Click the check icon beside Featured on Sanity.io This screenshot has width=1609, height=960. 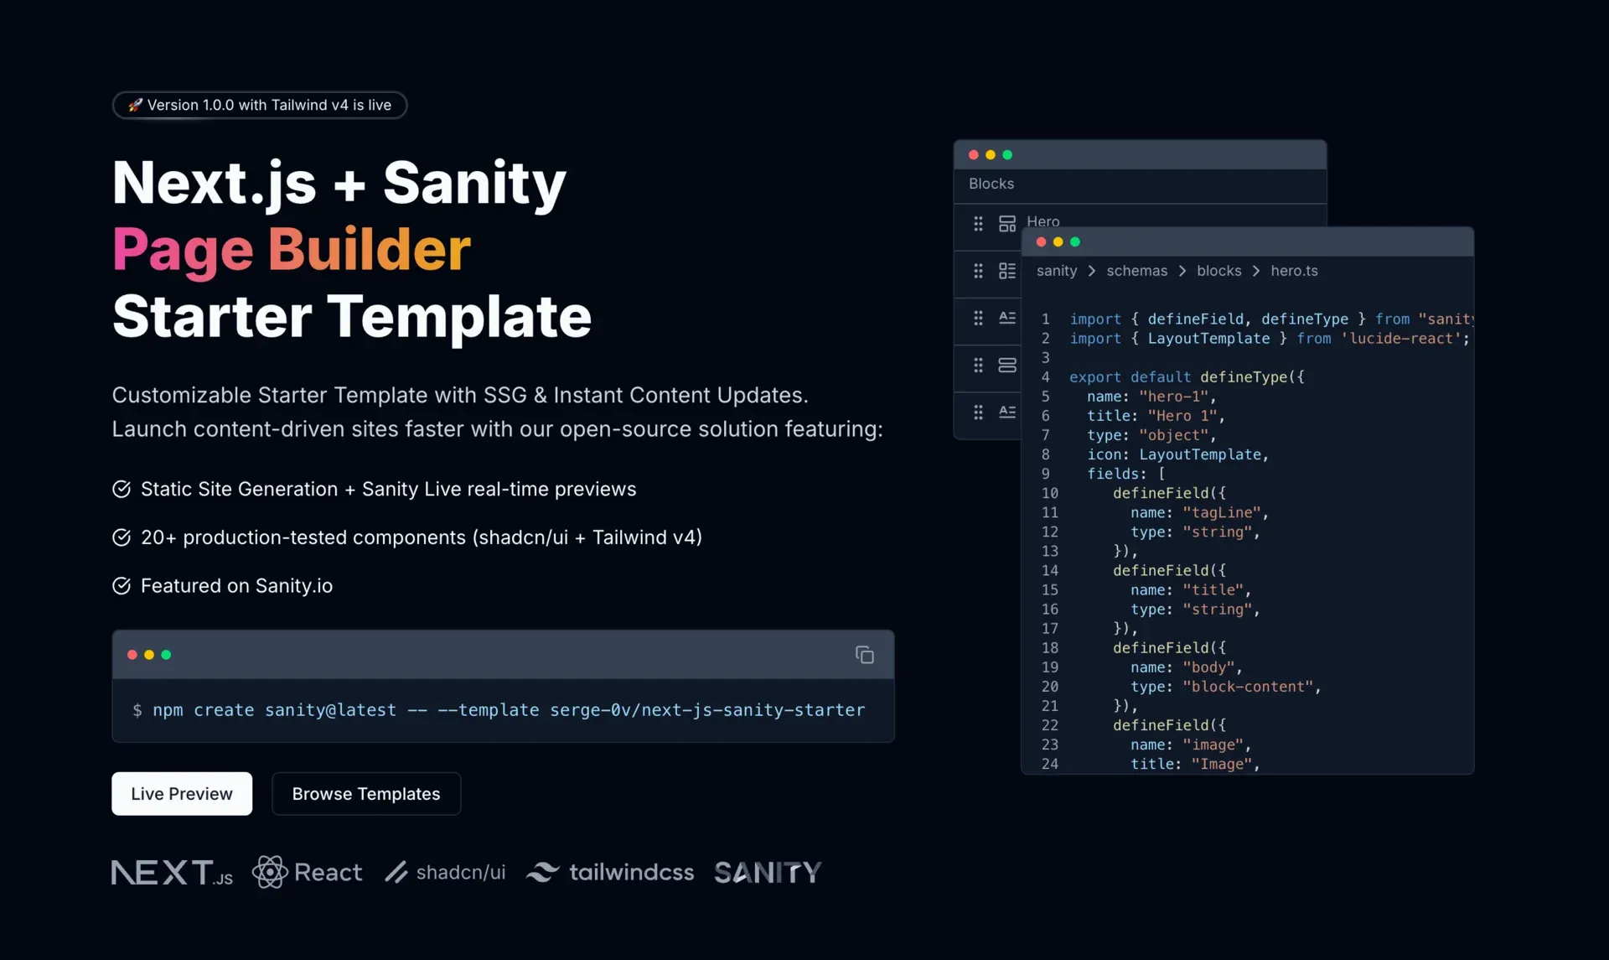click(x=122, y=586)
